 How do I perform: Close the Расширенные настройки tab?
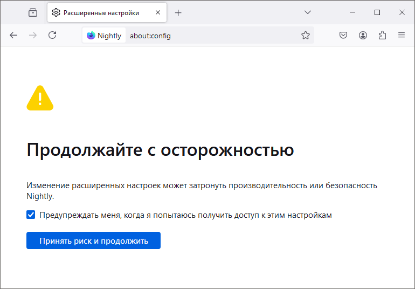click(158, 12)
